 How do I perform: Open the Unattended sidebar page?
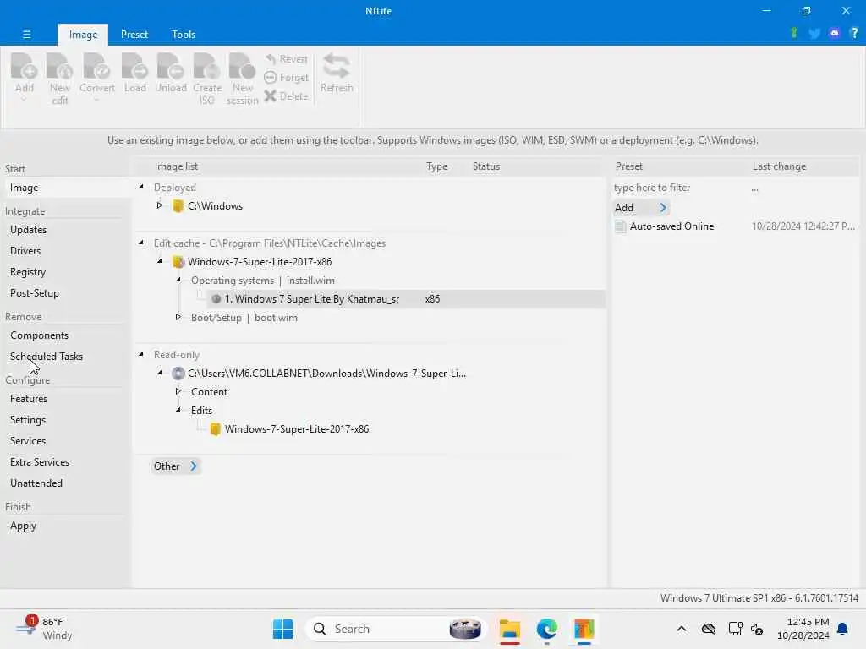pos(36,483)
